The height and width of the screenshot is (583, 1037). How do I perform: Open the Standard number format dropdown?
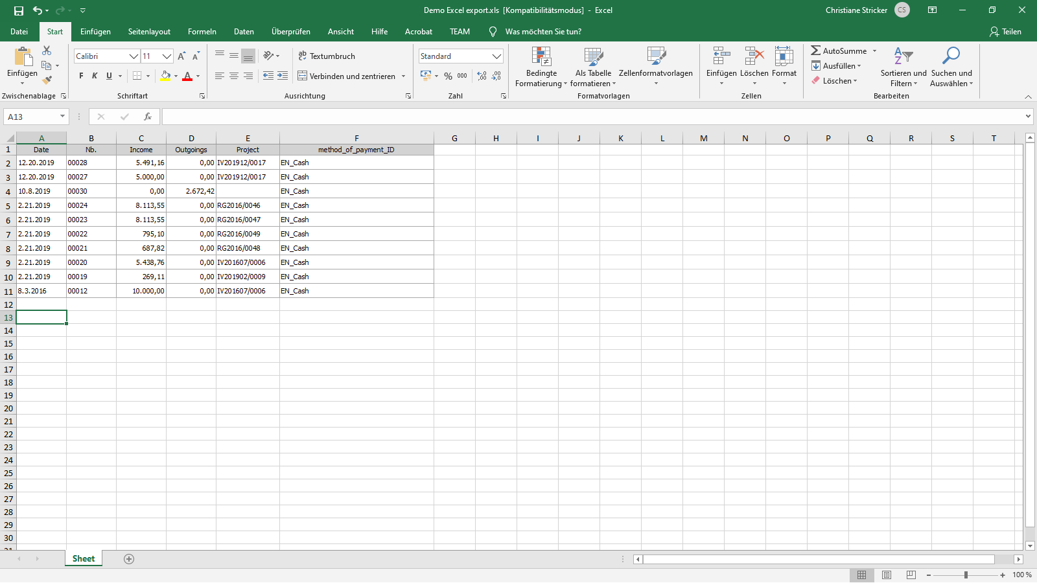click(496, 56)
